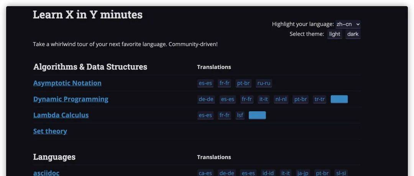Select ja-jp translation of asciidoc
This screenshot has width=414, height=176.
tap(302, 173)
